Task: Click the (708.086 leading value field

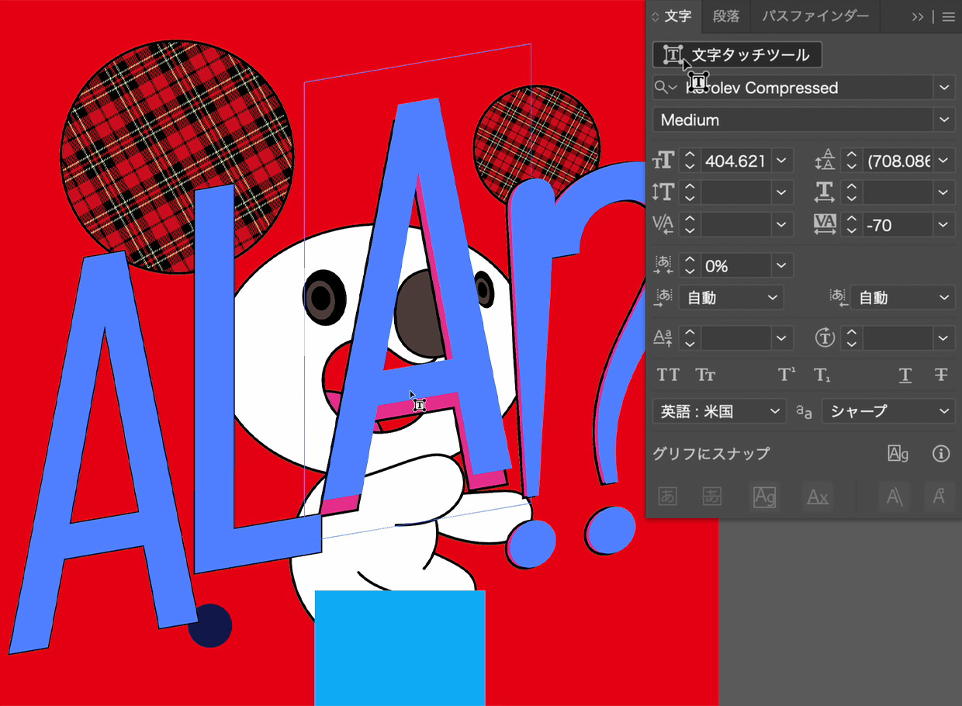Action: pyautogui.click(x=898, y=161)
